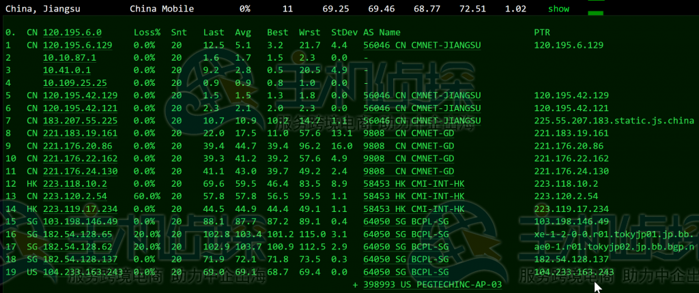Open AS link BCPL-SG in hop 16

[x=406, y=234]
